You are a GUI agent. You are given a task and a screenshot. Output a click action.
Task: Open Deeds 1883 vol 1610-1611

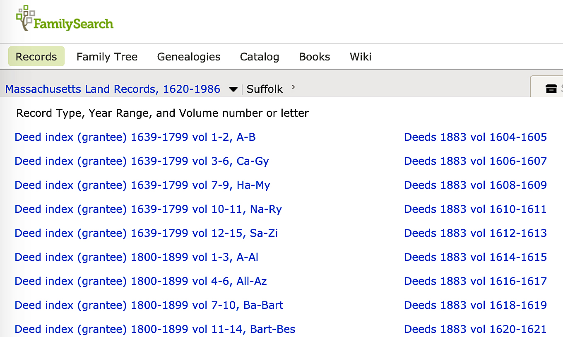click(475, 209)
